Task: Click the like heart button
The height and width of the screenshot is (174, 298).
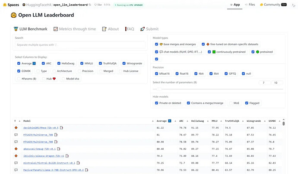Action: [98, 5]
